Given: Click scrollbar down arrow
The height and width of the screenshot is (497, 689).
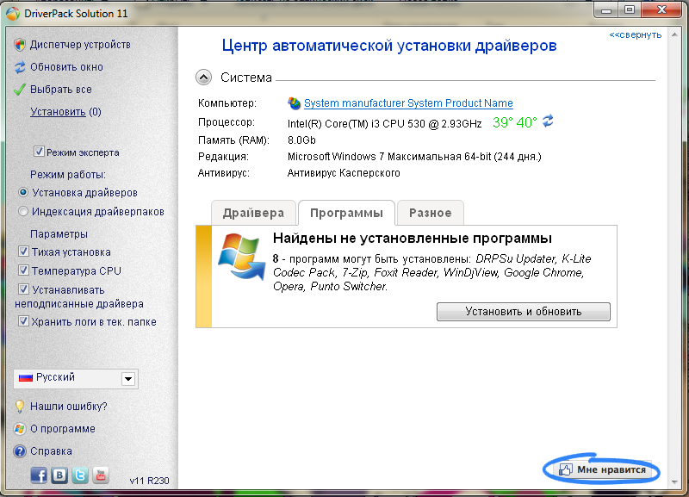Looking at the screenshot, I should coord(674,482).
